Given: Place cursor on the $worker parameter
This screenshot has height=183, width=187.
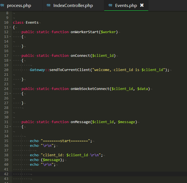Looking at the screenshot, I should tap(108, 32).
